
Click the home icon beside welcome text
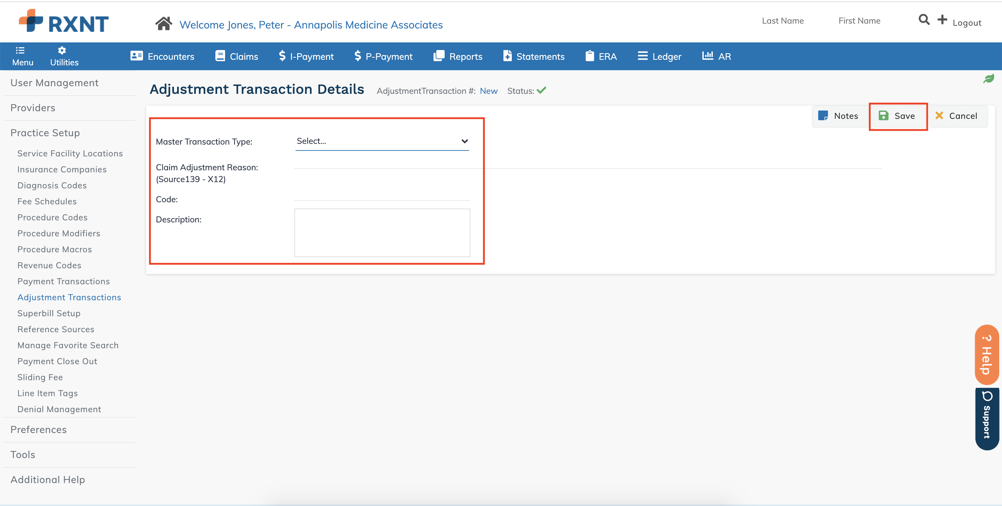pyautogui.click(x=164, y=24)
